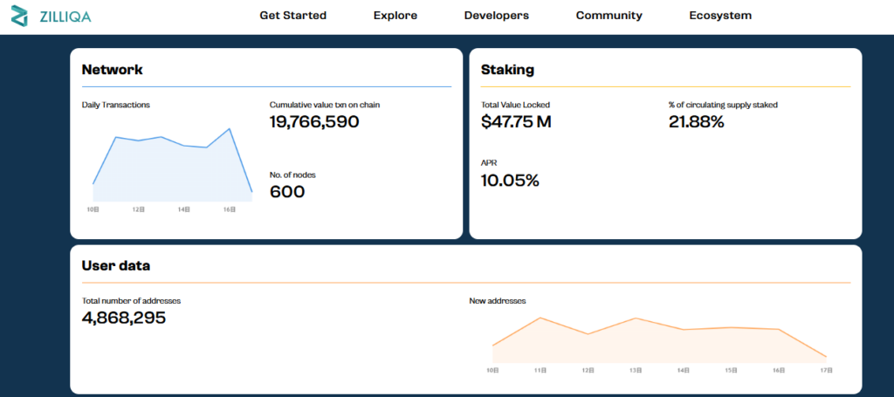Click the ZILLIQA brand name text
The image size is (894, 397).
point(65,17)
